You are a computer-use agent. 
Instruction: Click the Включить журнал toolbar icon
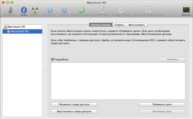[82, 10]
